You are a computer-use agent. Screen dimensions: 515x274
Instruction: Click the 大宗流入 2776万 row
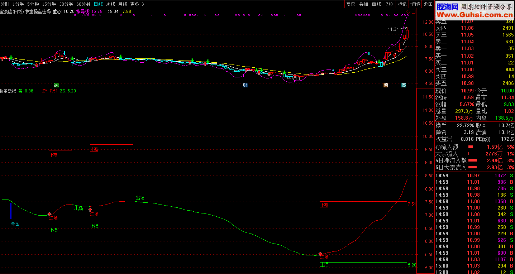[475, 154]
